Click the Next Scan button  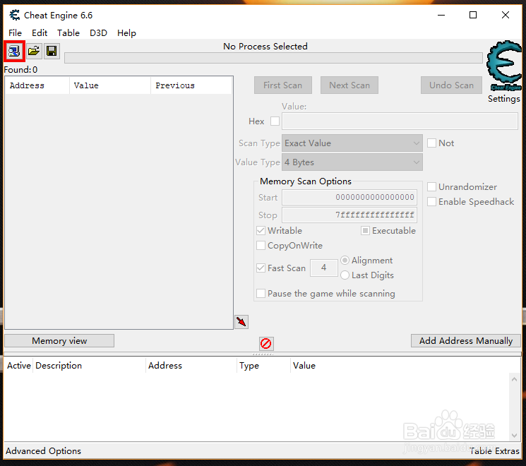pyautogui.click(x=349, y=85)
